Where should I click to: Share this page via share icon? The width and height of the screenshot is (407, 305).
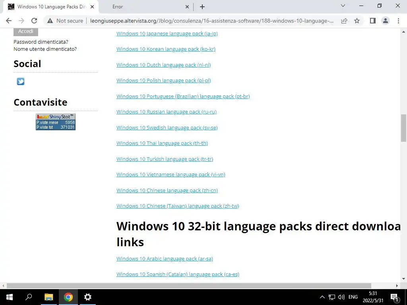pyautogui.click(x=344, y=21)
